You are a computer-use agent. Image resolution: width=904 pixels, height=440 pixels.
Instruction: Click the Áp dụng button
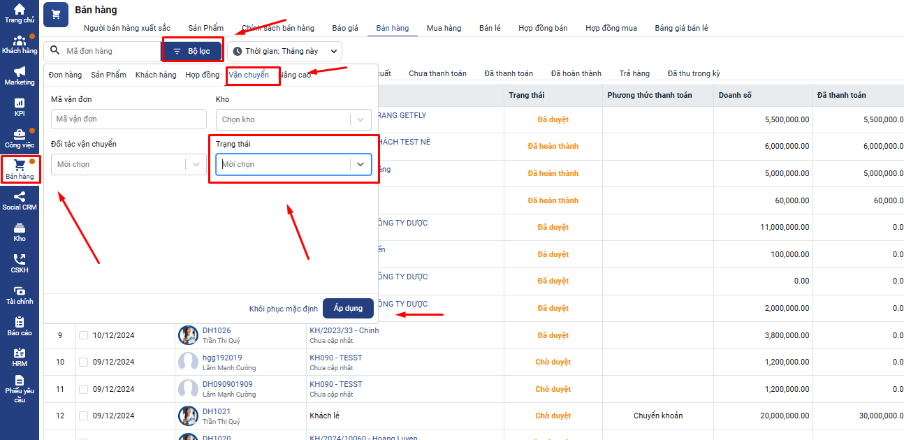pos(348,309)
